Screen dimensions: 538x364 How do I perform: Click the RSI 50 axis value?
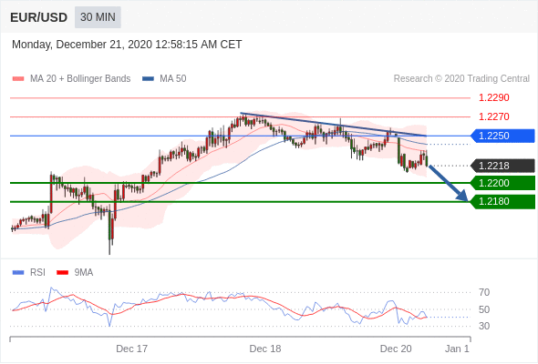tap(484, 309)
